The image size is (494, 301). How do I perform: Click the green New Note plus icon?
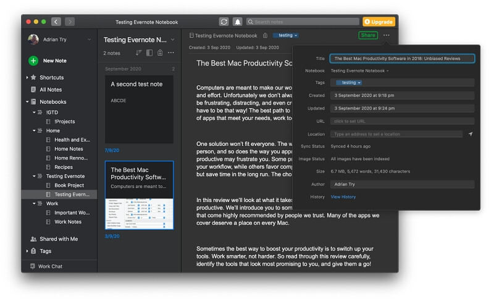33,61
